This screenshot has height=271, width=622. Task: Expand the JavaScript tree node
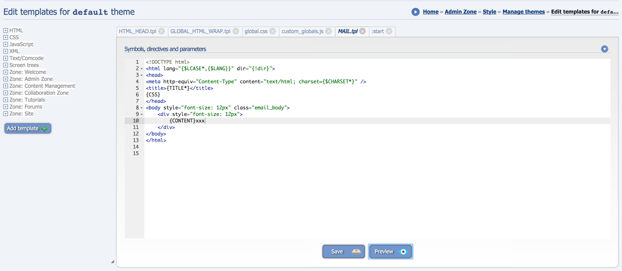[x=6, y=44]
